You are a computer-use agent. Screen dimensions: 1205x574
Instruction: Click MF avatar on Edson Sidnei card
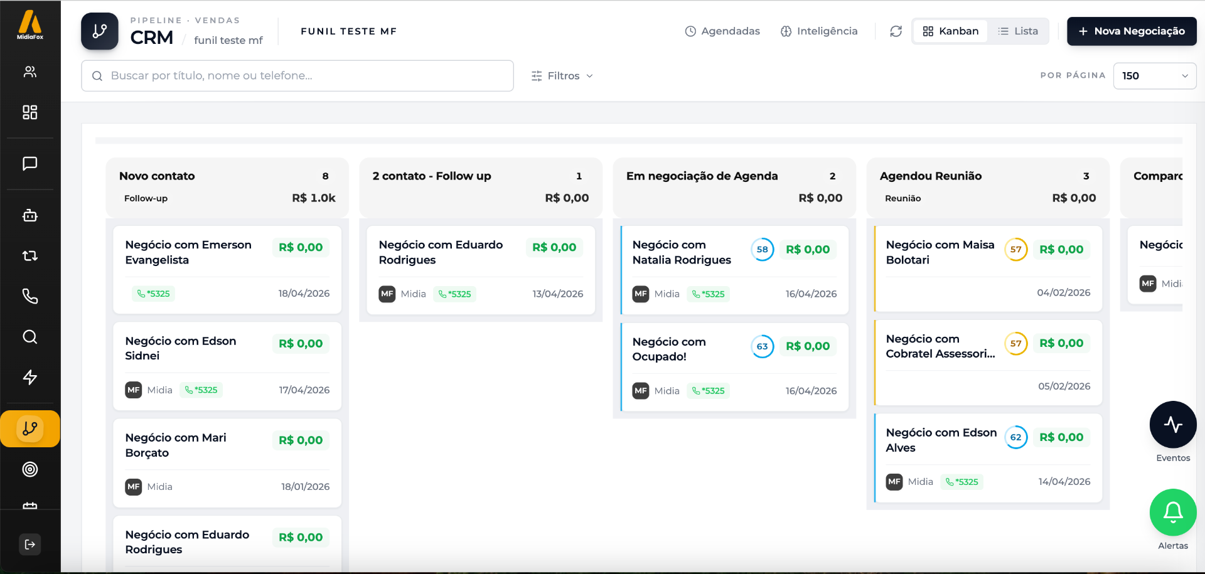(134, 390)
